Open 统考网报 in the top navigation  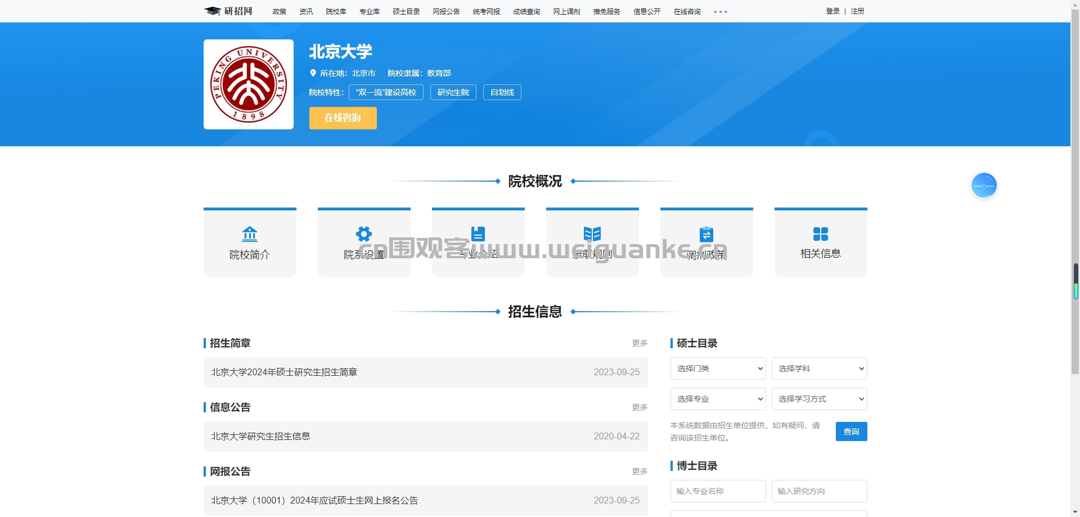tap(487, 11)
